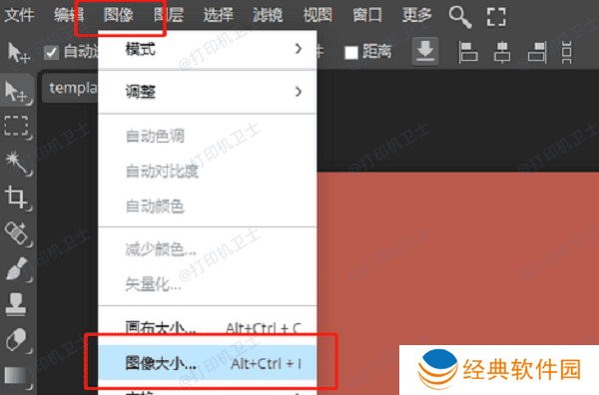The height and width of the screenshot is (395, 599).
Task: Click the align left edges icon
Action: tap(468, 52)
